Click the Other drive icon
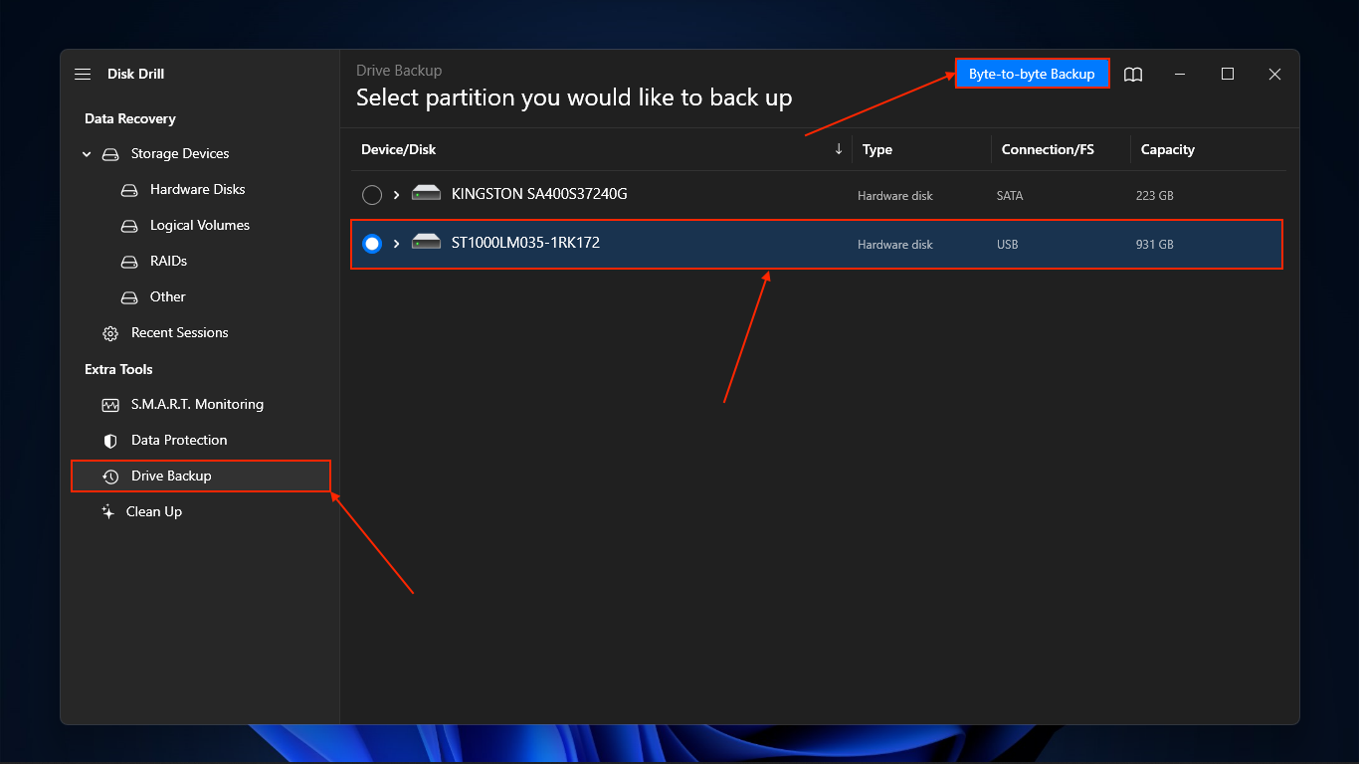 (x=129, y=297)
